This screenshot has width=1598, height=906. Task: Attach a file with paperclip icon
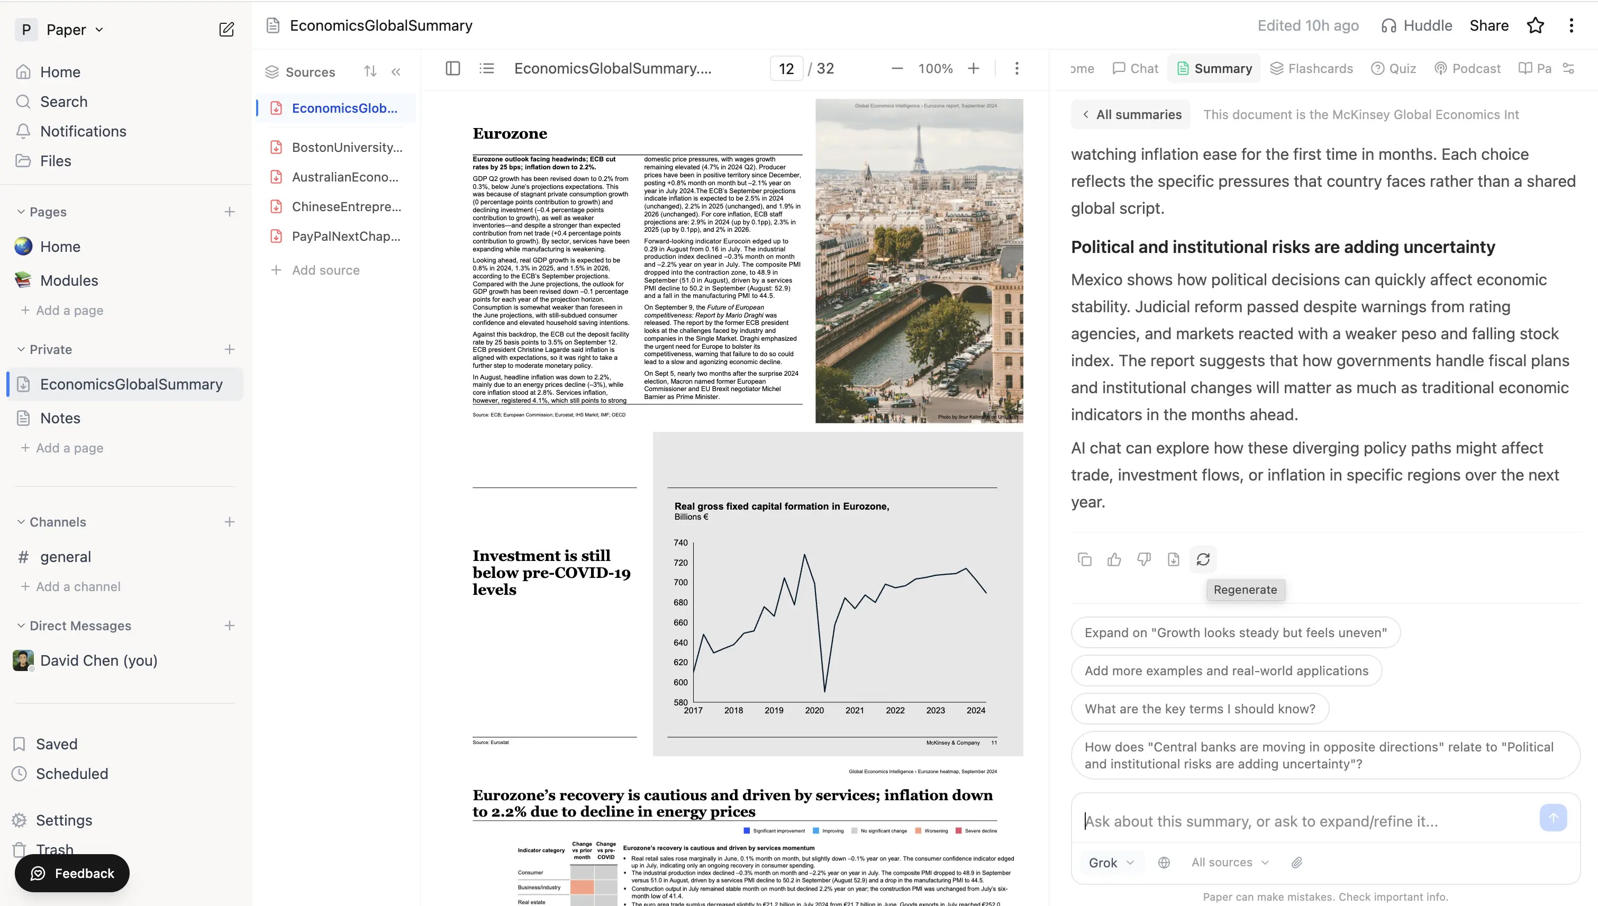1296,863
